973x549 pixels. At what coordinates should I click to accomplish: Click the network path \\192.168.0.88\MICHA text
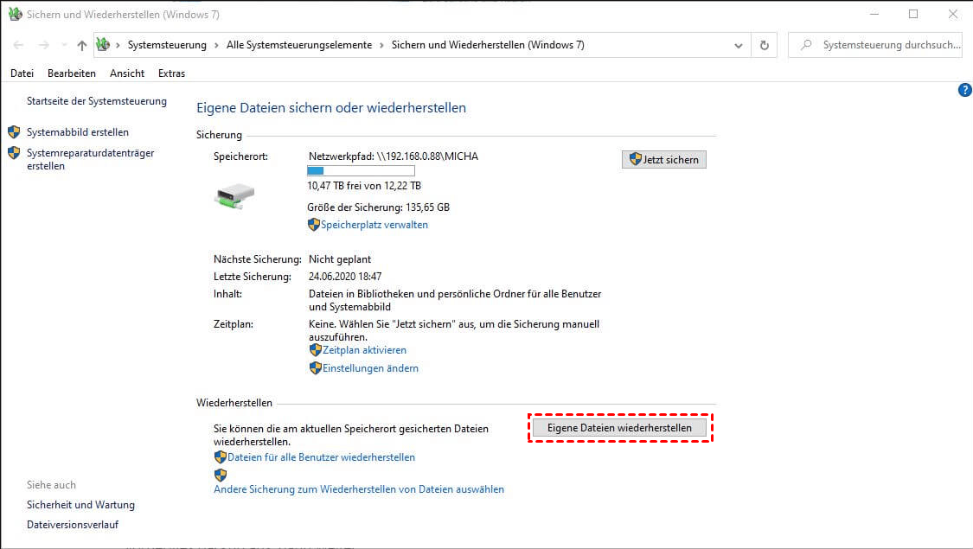(x=427, y=156)
